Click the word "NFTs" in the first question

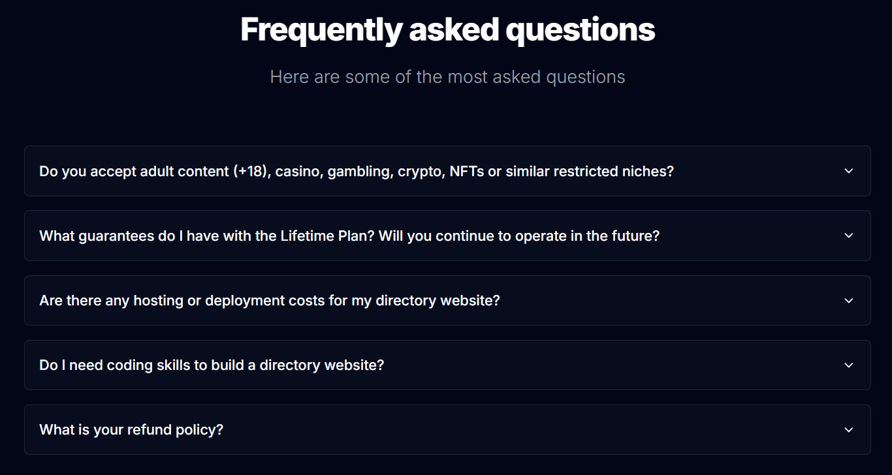click(466, 172)
